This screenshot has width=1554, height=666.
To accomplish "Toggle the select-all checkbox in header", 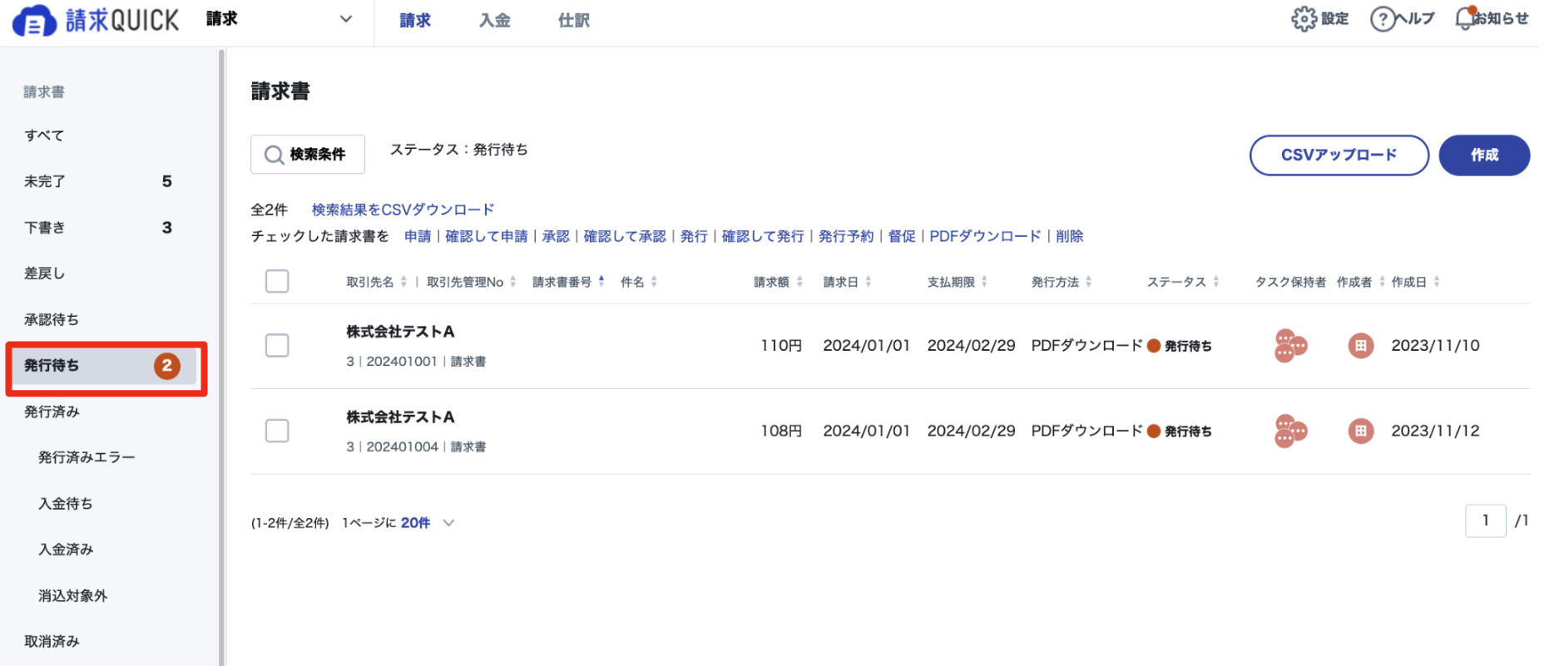I will pos(277,281).
